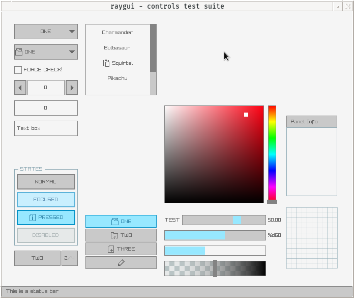
Task: Click the hue bar of the color picker
Action: coord(272,153)
